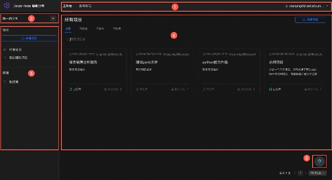The height and width of the screenshot is (180, 332).
Task: Open the page size dropdown in pagination
Action: [318, 173]
